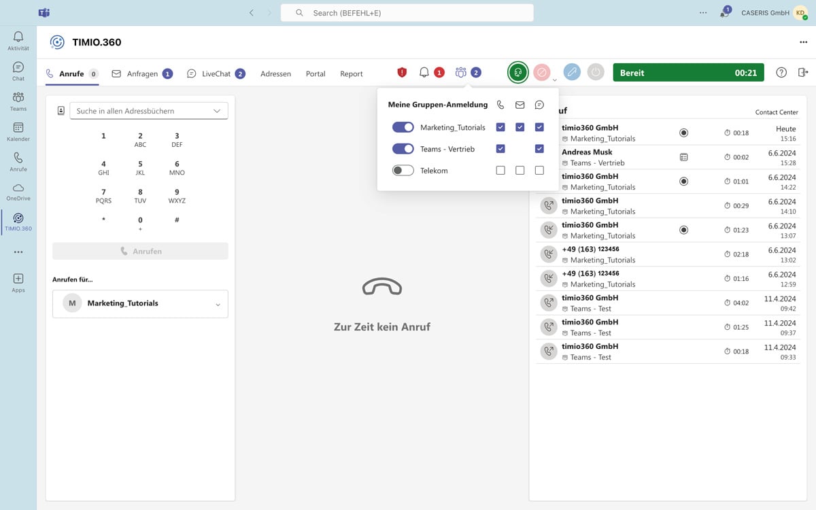Click recording icon of timio360 15:16 call

[x=683, y=133]
